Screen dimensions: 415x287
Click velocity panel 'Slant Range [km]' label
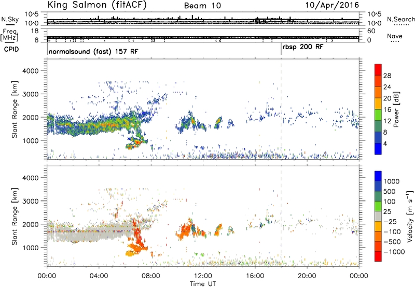tap(15, 217)
